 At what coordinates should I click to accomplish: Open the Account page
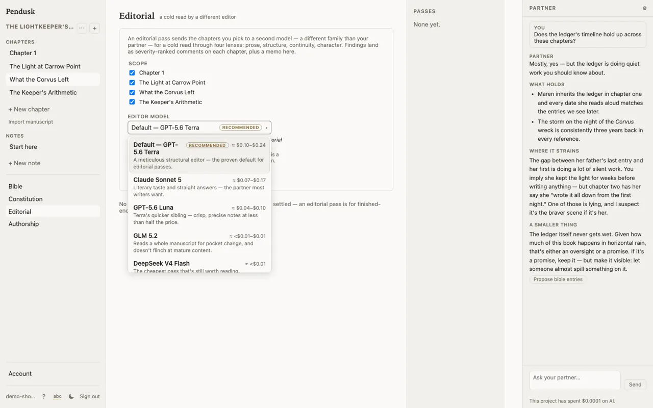pos(53,374)
